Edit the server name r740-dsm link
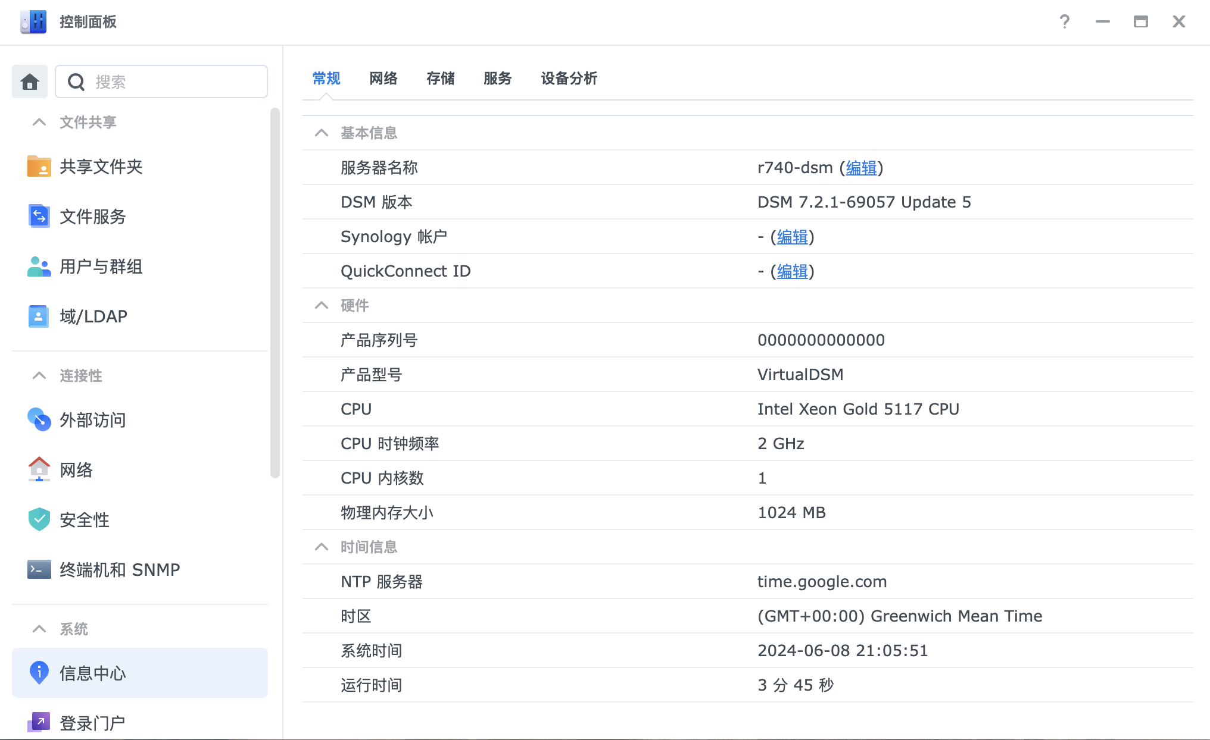1210x740 pixels. point(862,168)
